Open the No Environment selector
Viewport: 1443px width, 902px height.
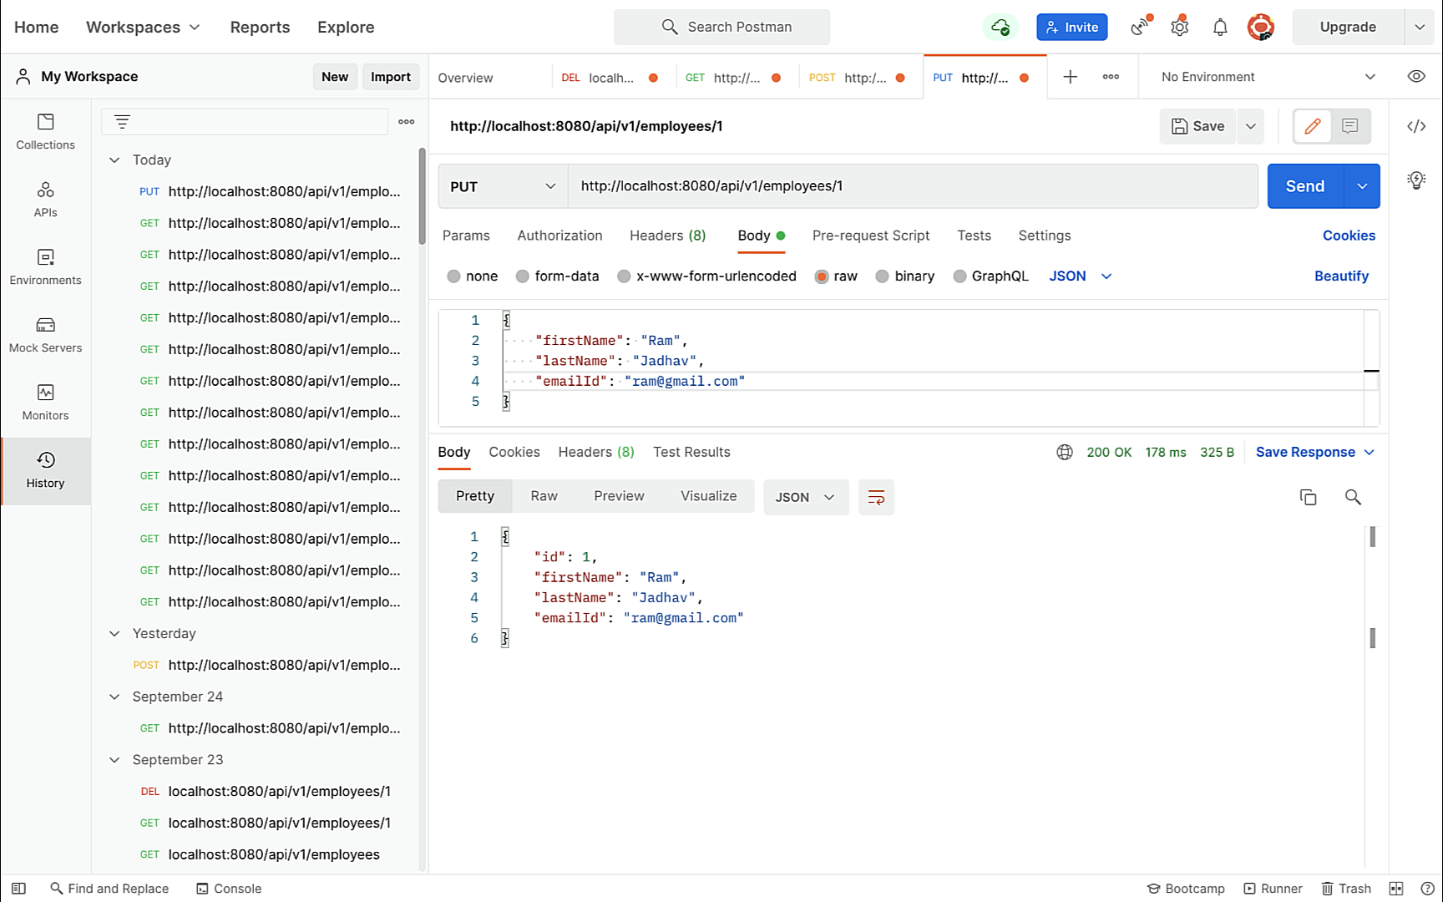1268,77
